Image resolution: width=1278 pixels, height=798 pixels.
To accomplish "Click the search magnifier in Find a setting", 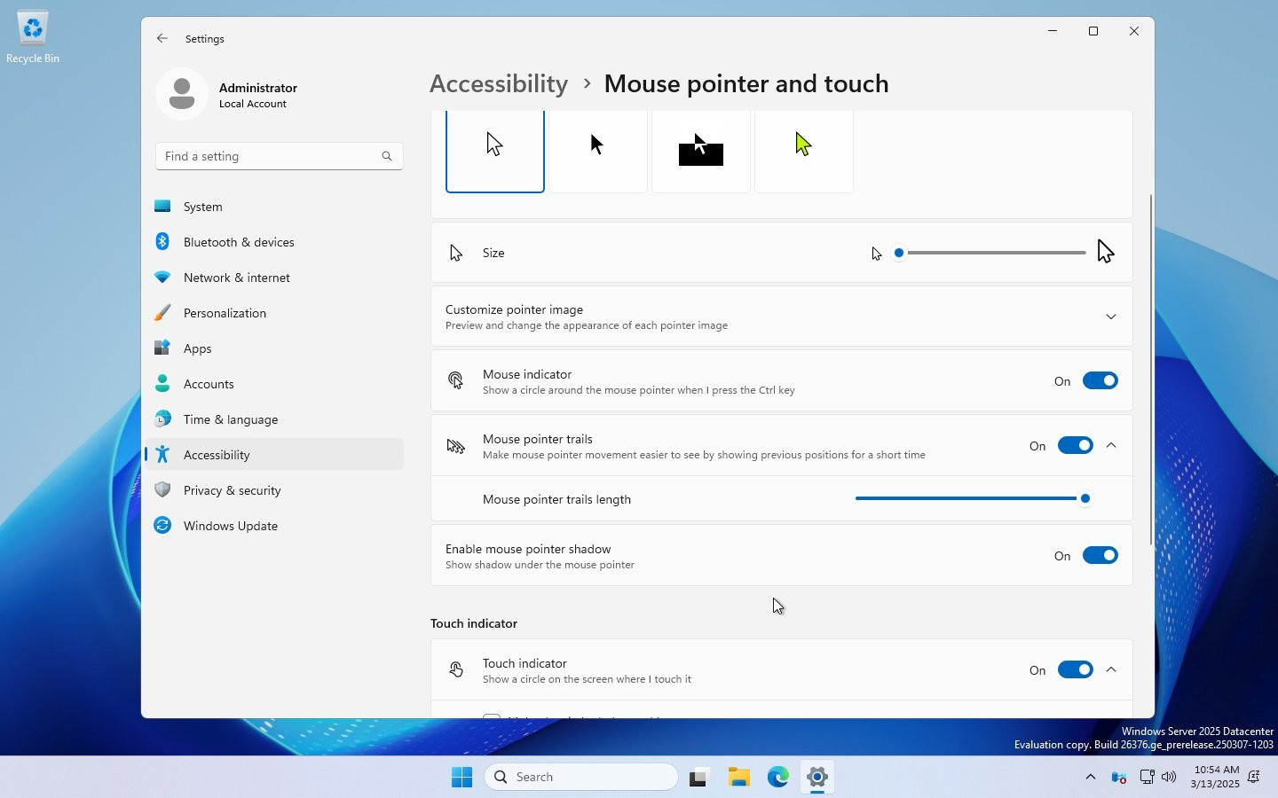I will point(386,156).
